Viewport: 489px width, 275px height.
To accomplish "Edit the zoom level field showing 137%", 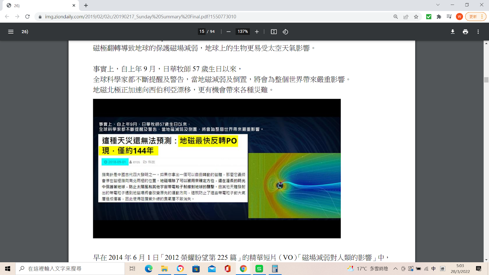I will coord(243,31).
